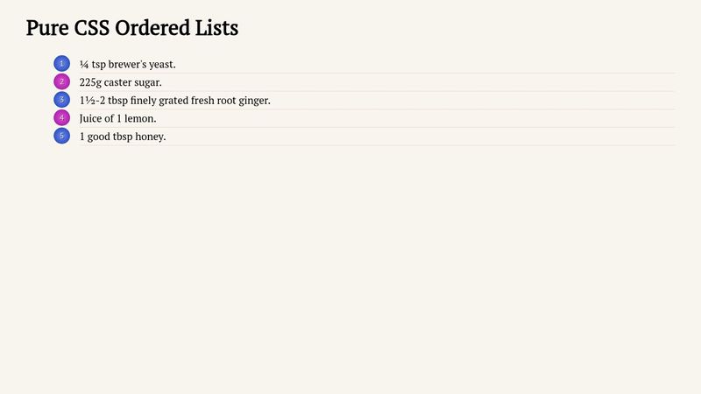Select the 225g caster sugar list item

click(378, 82)
